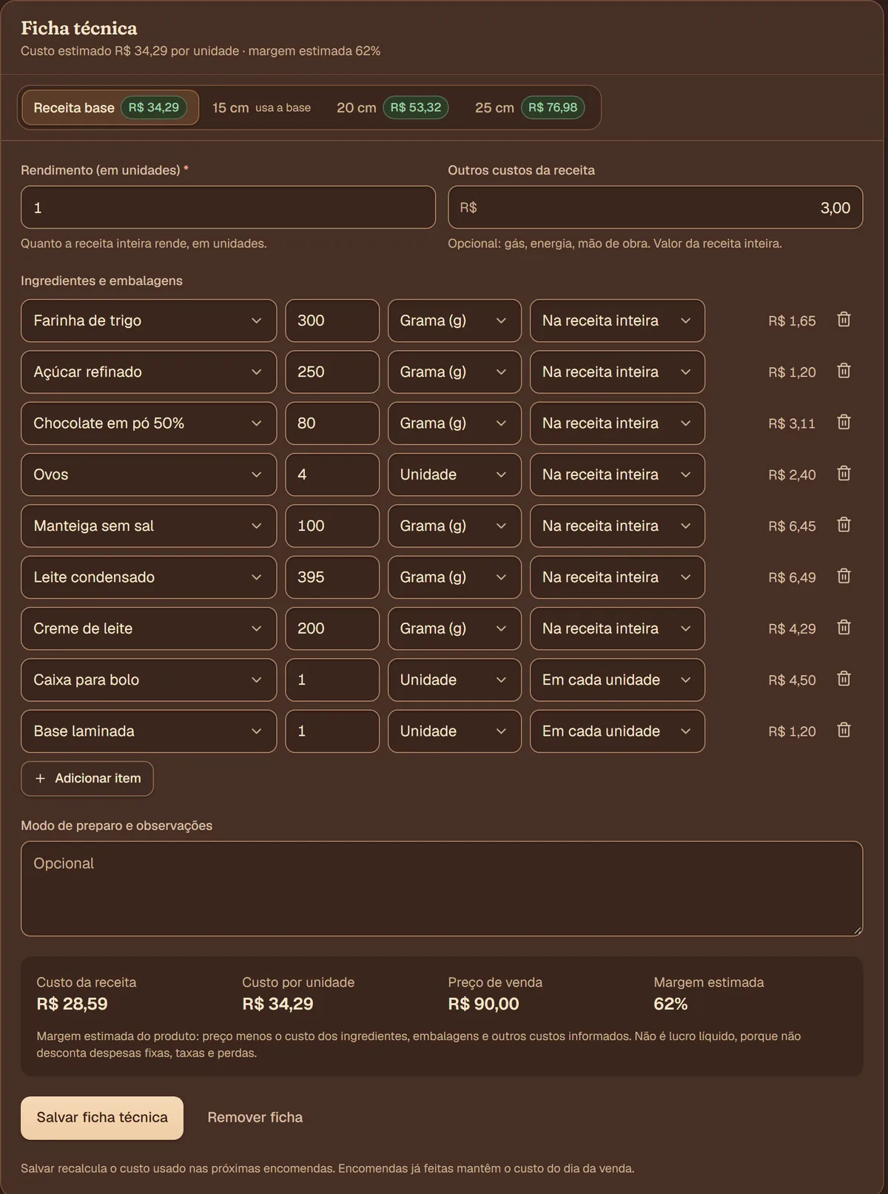The width and height of the screenshot is (888, 1194).
Task: Switch to the 15 cm tab
Action: click(261, 107)
